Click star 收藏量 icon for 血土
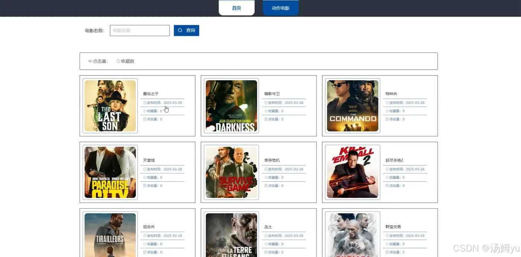 (266, 244)
